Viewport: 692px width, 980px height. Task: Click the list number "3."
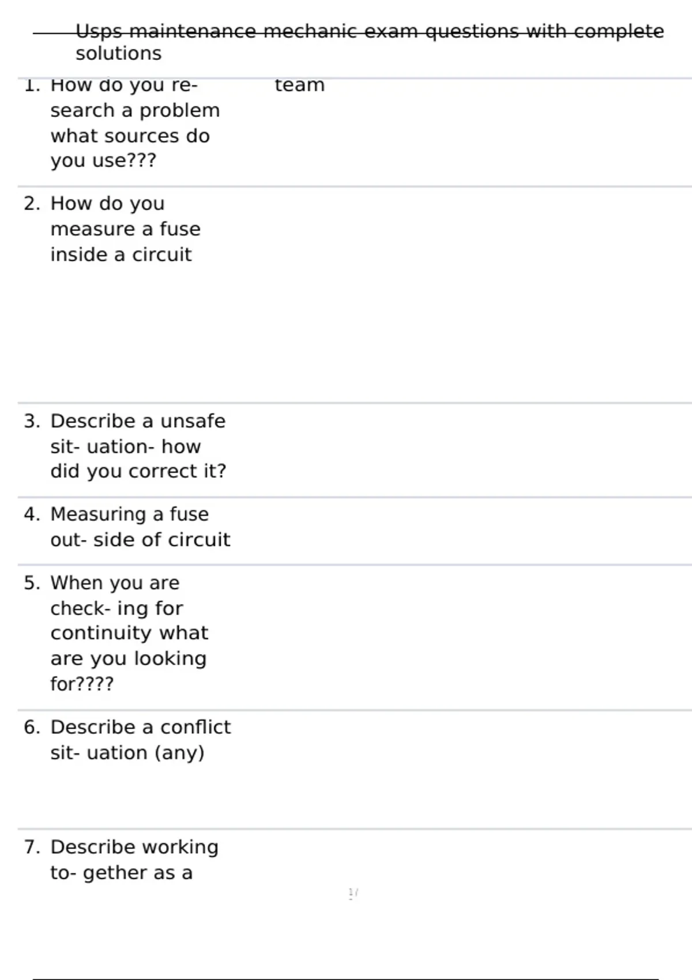32,421
